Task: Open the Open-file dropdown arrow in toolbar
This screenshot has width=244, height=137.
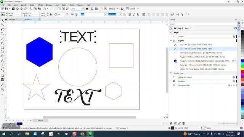Action: pos(9,9)
